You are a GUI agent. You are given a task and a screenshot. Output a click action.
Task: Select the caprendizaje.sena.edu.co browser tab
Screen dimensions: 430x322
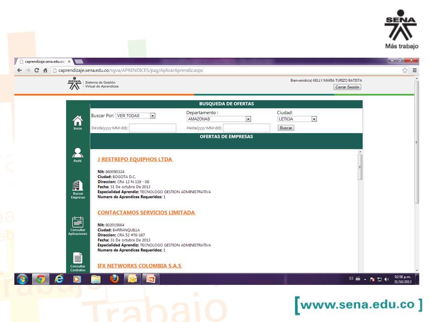[x=44, y=62]
